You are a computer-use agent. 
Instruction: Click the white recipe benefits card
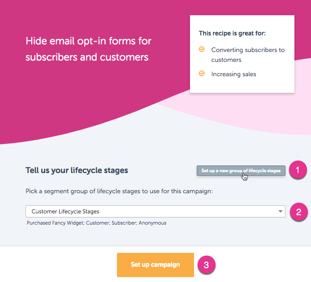click(242, 54)
